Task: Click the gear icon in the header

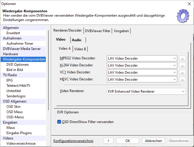Action: 183,15
